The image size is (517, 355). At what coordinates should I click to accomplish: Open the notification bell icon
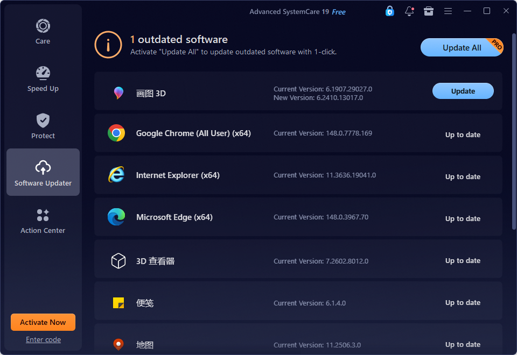409,11
